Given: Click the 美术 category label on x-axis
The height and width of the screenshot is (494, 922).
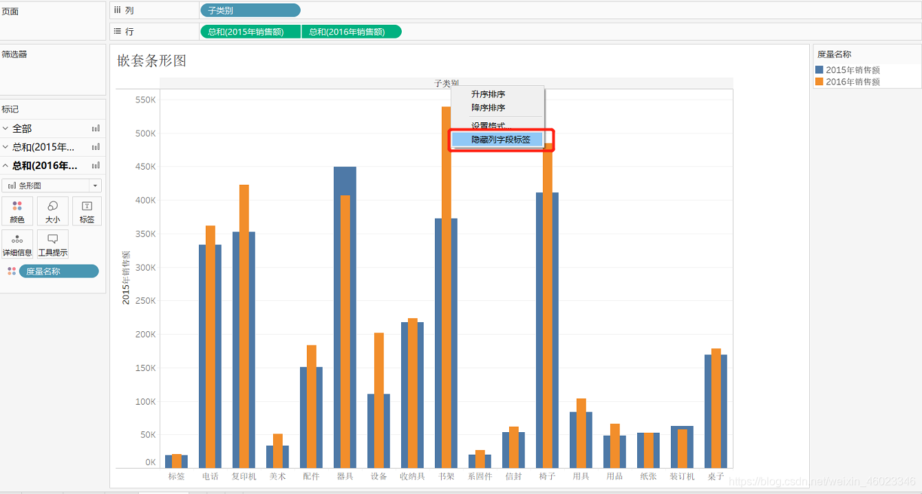Looking at the screenshot, I should [x=277, y=476].
